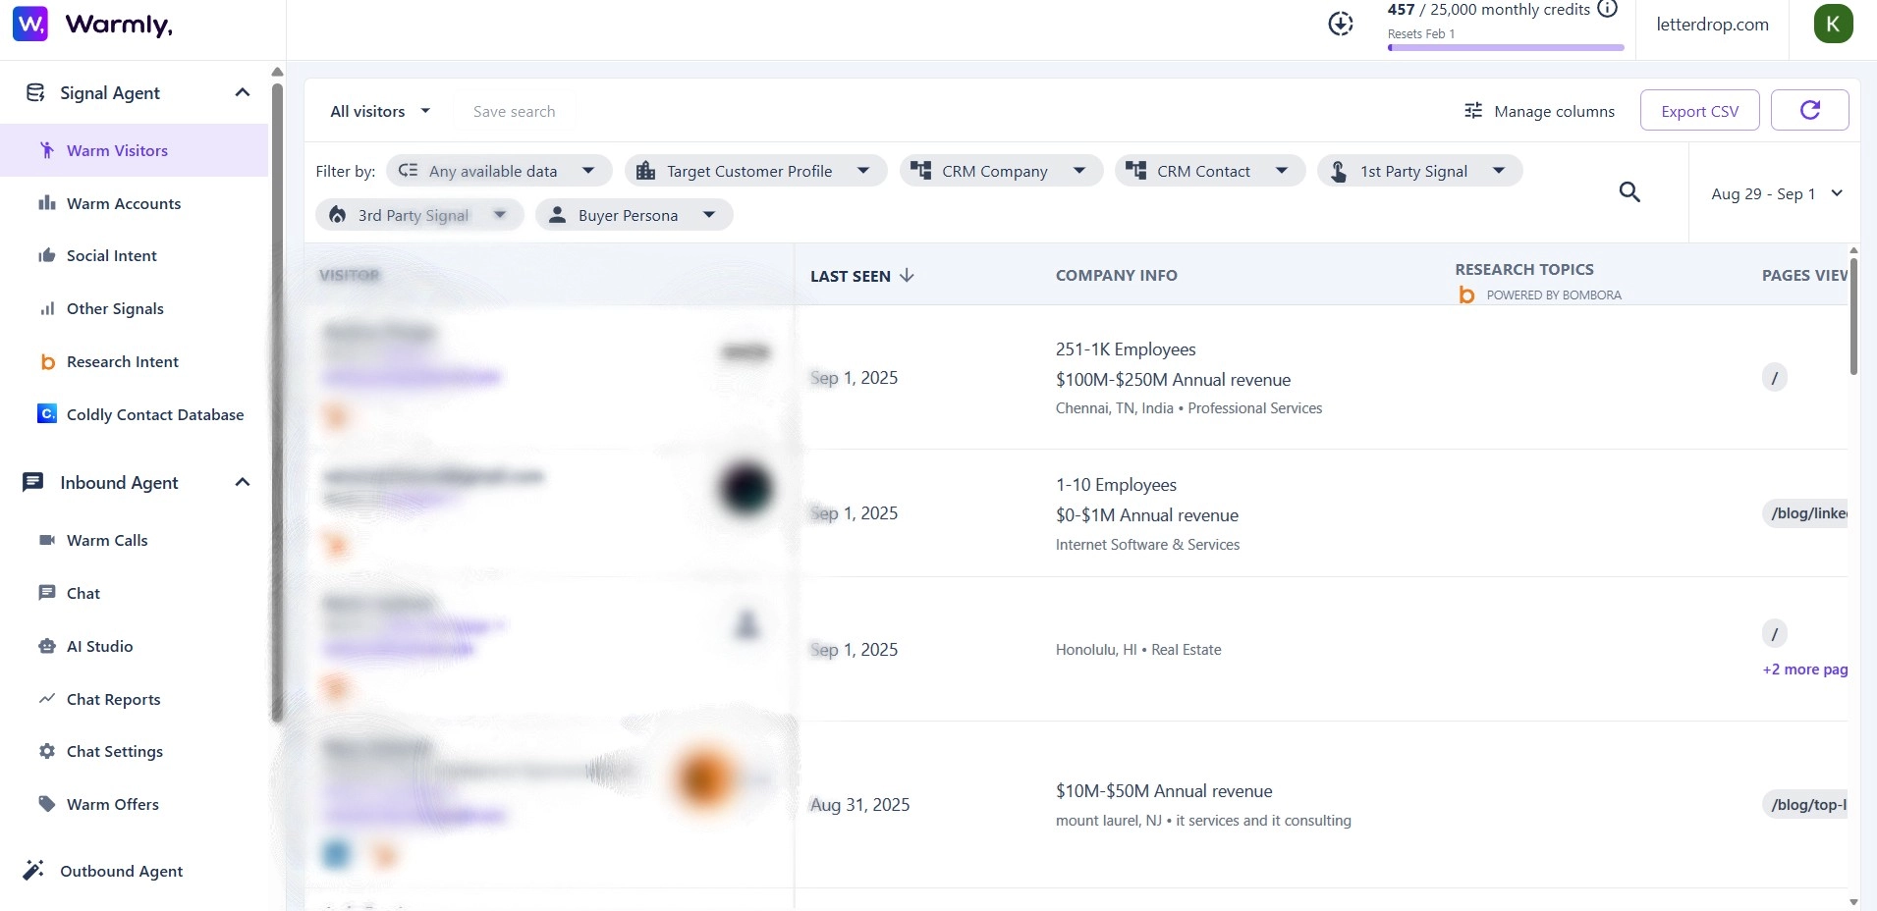Click the AI Studio robot icon
This screenshot has height=911, width=1877.
pos(46,646)
